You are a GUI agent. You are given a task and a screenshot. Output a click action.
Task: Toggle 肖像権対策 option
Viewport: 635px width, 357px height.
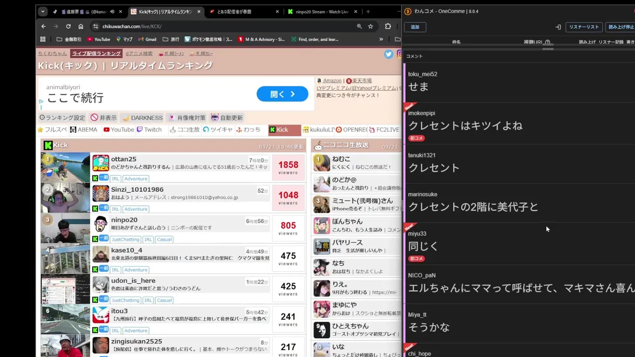[187, 118]
